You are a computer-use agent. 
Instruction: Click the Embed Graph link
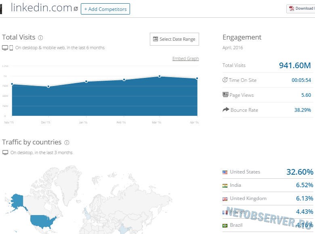(x=185, y=58)
